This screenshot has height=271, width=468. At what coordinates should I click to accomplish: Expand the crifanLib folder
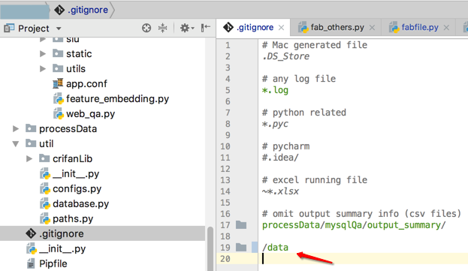click(x=29, y=158)
